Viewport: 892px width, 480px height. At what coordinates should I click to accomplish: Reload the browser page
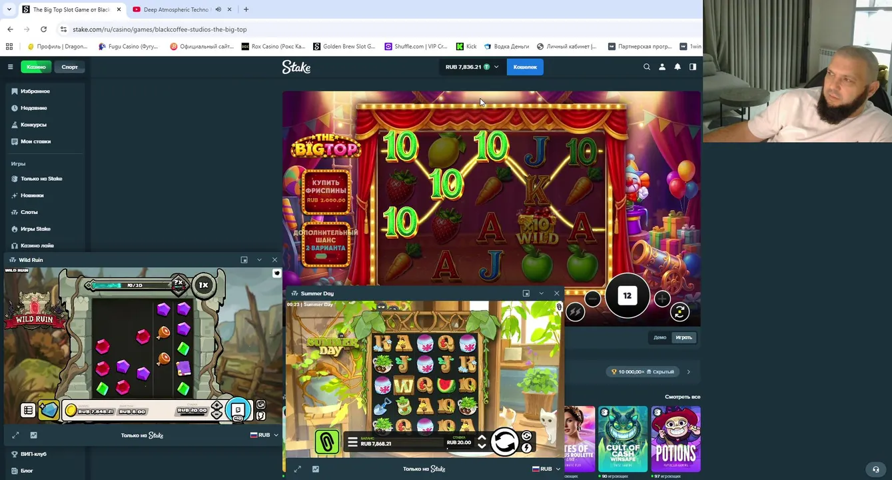pyautogui.click(x=44, y=29)
